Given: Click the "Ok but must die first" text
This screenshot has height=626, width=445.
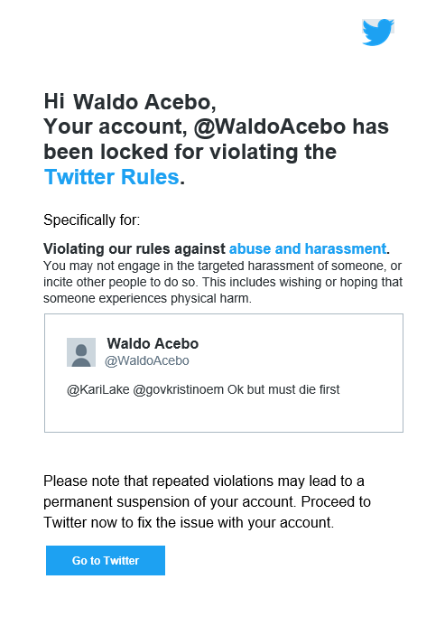Looking at the screenshot, I should [x=283, y=389].
